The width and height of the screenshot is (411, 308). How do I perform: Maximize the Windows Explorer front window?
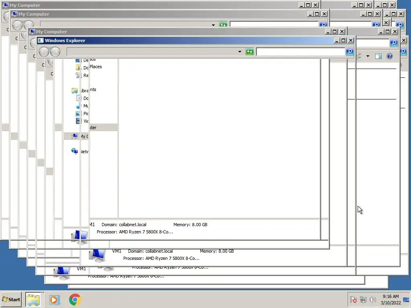tap(344, 41)
